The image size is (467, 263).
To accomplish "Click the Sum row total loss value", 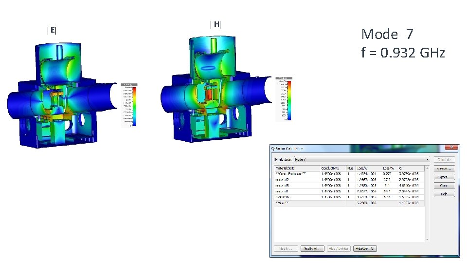I will (x=367, y=203).
